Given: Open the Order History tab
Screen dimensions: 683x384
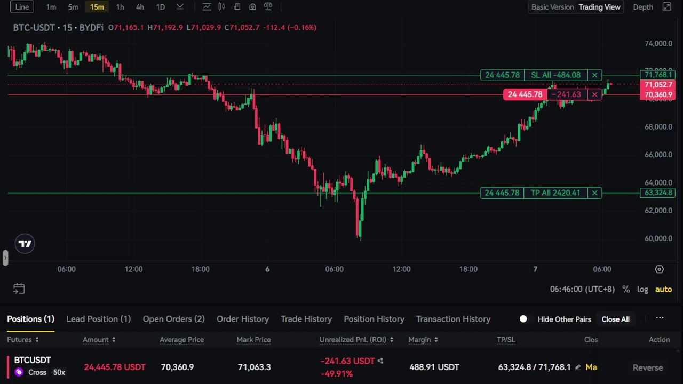Looking at the screenshot, I should [243, 319].
